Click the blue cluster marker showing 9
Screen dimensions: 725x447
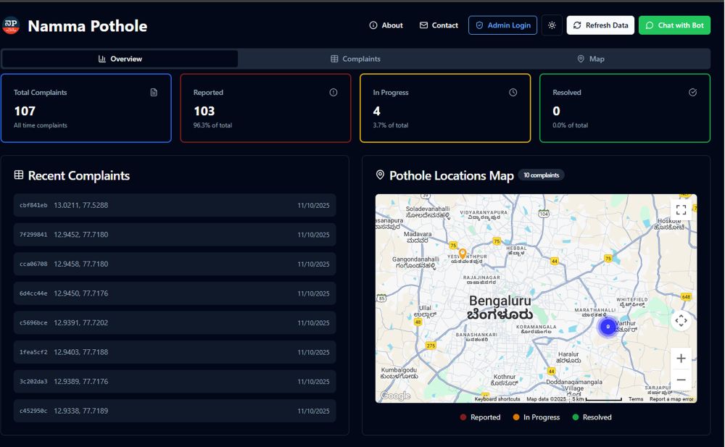coord(608,327)
